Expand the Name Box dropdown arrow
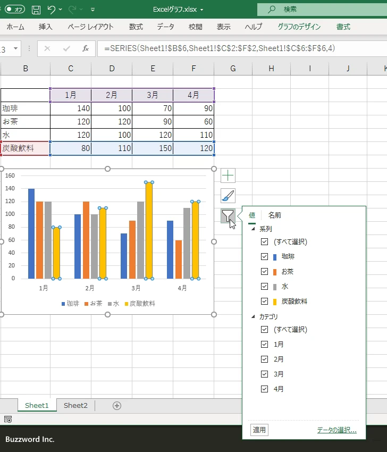The width and height of the screenshot is (387, 452). (16, 48)
